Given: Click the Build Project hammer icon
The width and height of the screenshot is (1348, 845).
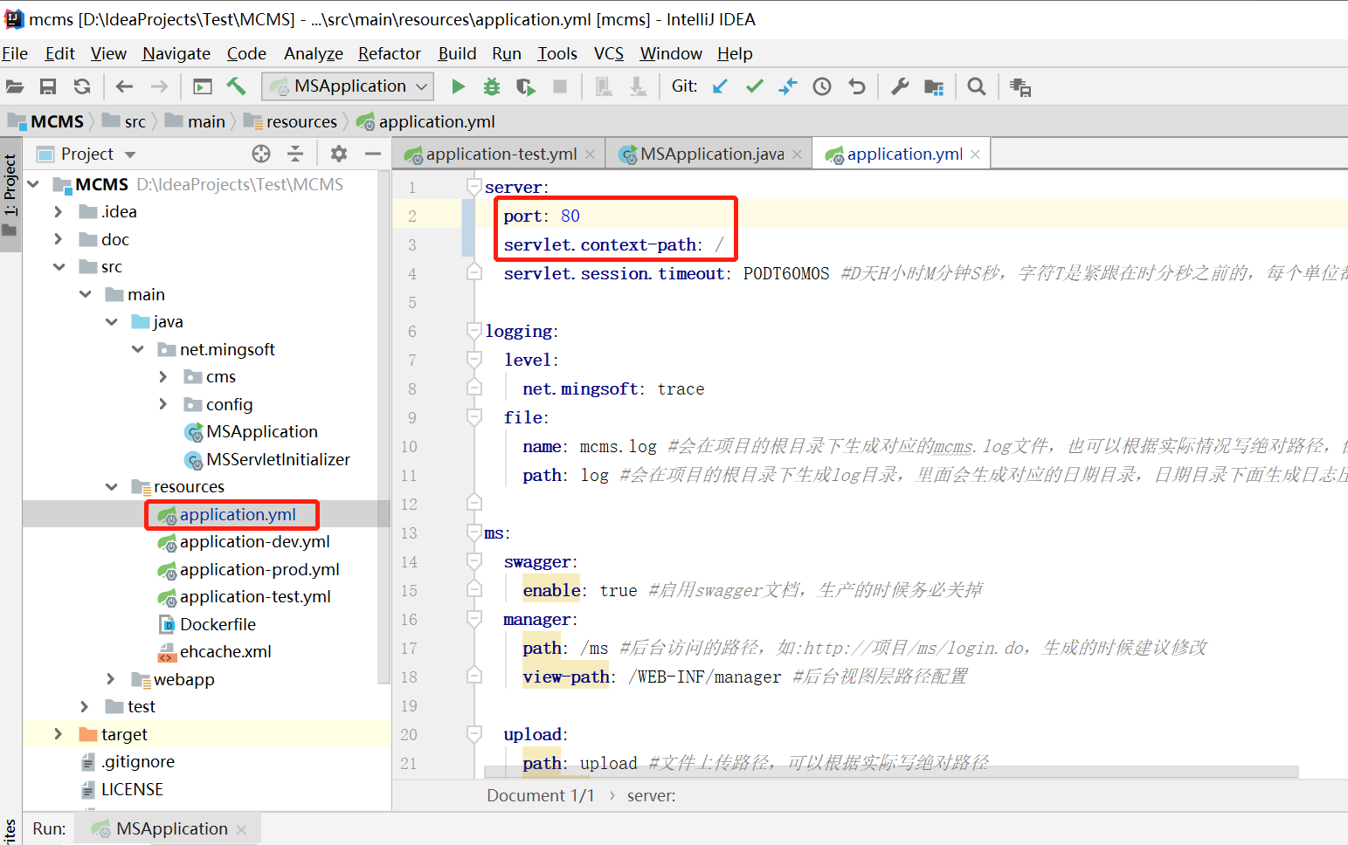Looking at the screenshot, I should pyautogui.click(x=236, y=86).
